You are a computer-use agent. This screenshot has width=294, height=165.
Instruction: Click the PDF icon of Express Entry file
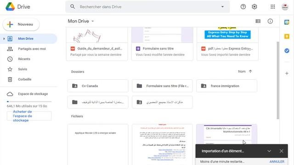coord(203,49)
